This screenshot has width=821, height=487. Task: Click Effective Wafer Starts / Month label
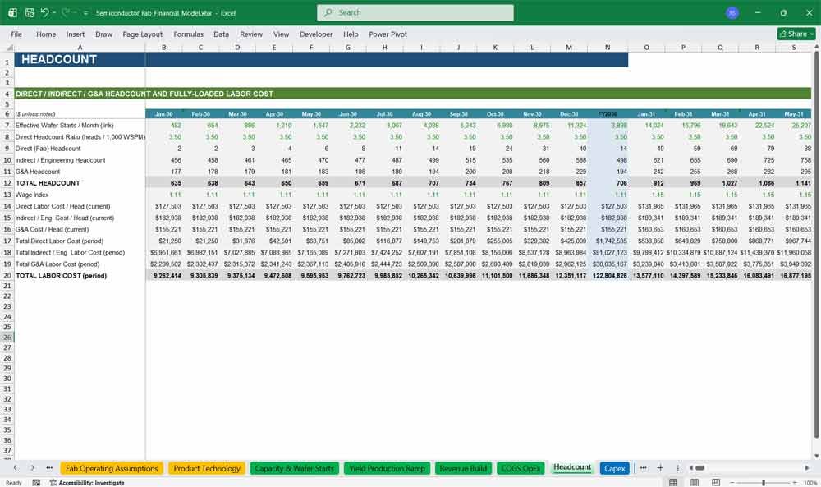[x=64, y=126]
